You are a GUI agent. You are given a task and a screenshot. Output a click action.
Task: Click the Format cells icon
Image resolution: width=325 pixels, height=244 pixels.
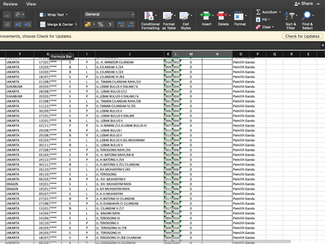pos(239,16)
